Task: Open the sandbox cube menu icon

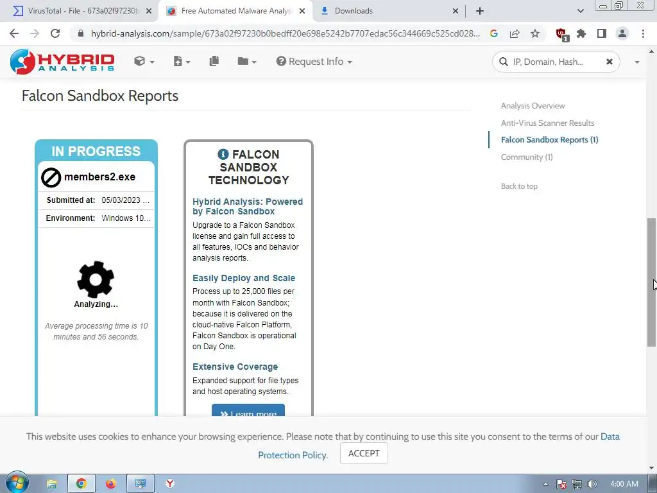Action: coord(144,62)
